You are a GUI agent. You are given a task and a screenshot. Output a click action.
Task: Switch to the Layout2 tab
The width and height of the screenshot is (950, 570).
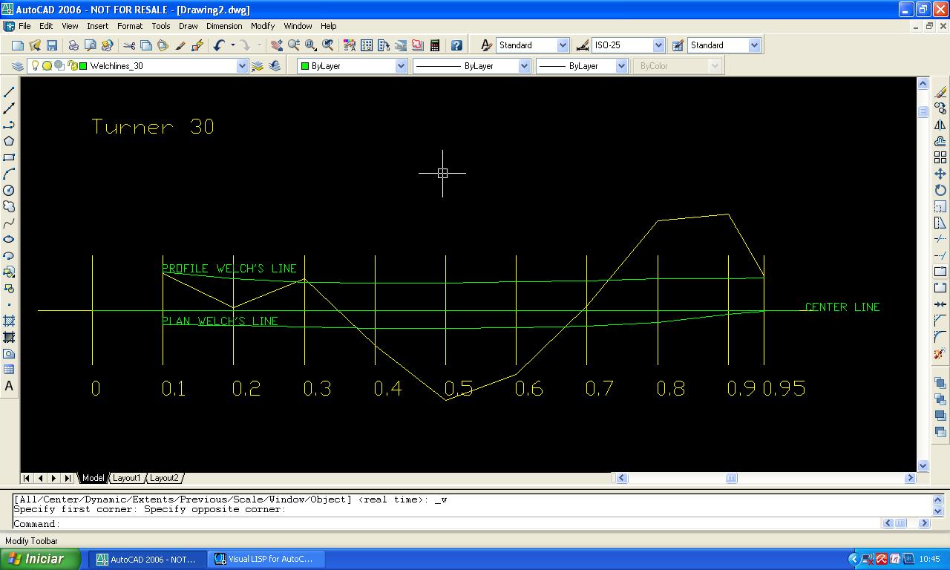[164, 478]
